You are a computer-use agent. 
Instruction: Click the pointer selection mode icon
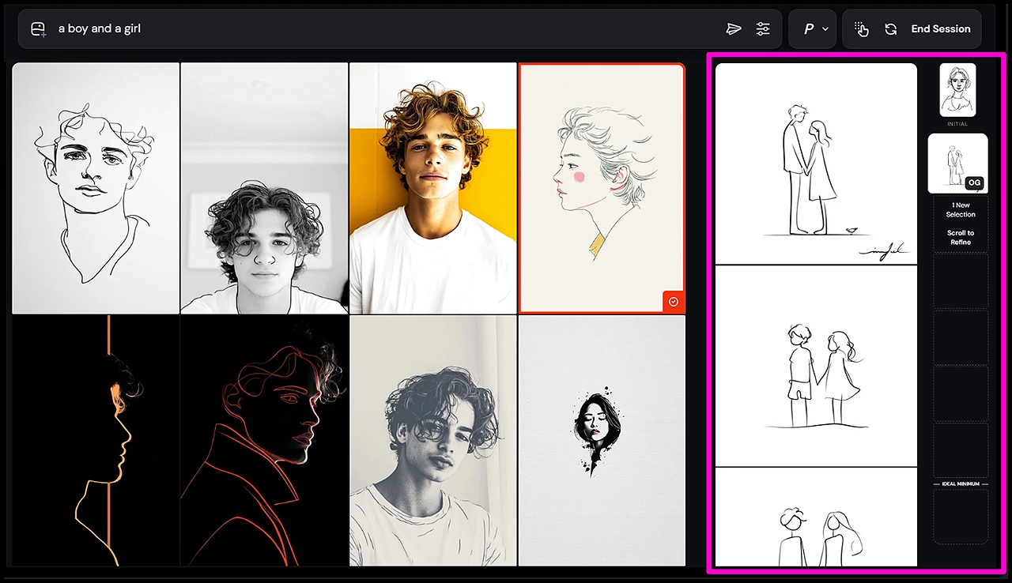click(862, 29)
